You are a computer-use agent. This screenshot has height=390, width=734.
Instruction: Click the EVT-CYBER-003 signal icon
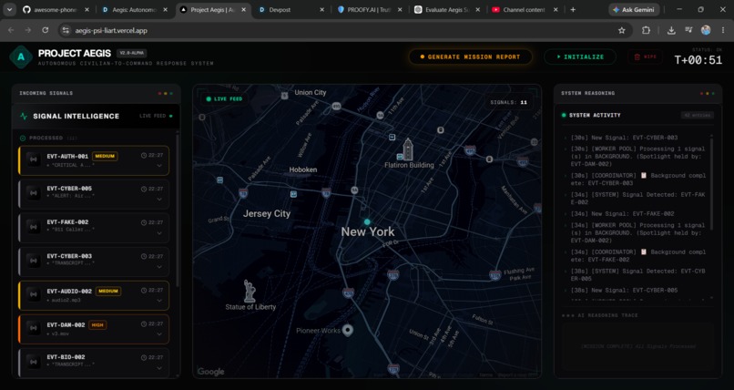(x=33, y=261)
